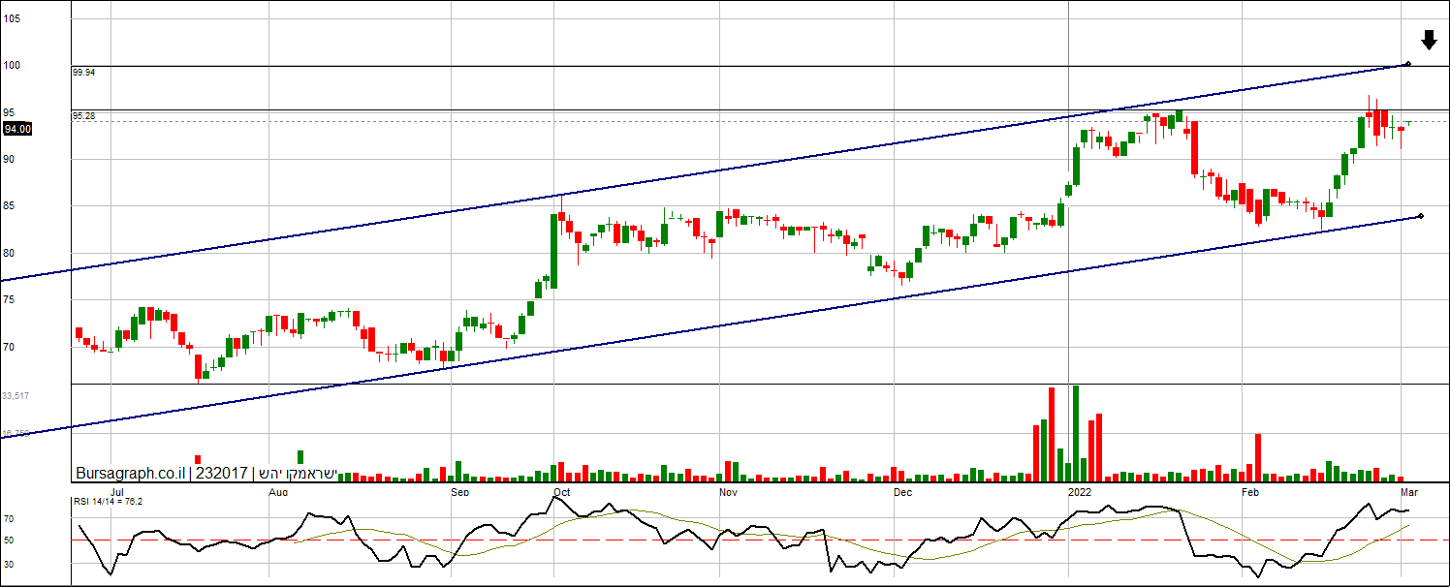1450x587 pixels.
Task: Click the 85 price axis label
Action: click(9, 206)
